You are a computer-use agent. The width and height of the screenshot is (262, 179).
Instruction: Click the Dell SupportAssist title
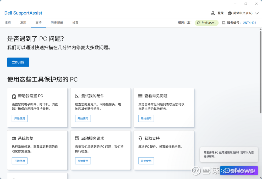(x=23, y=13)
